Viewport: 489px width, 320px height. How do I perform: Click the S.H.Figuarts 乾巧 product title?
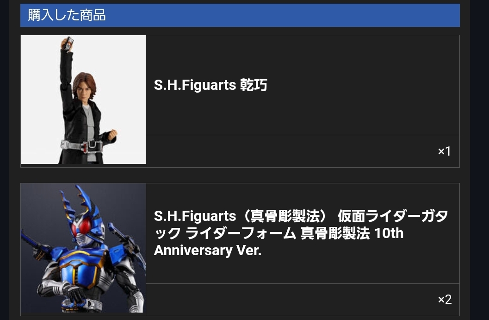coord(210,85)
